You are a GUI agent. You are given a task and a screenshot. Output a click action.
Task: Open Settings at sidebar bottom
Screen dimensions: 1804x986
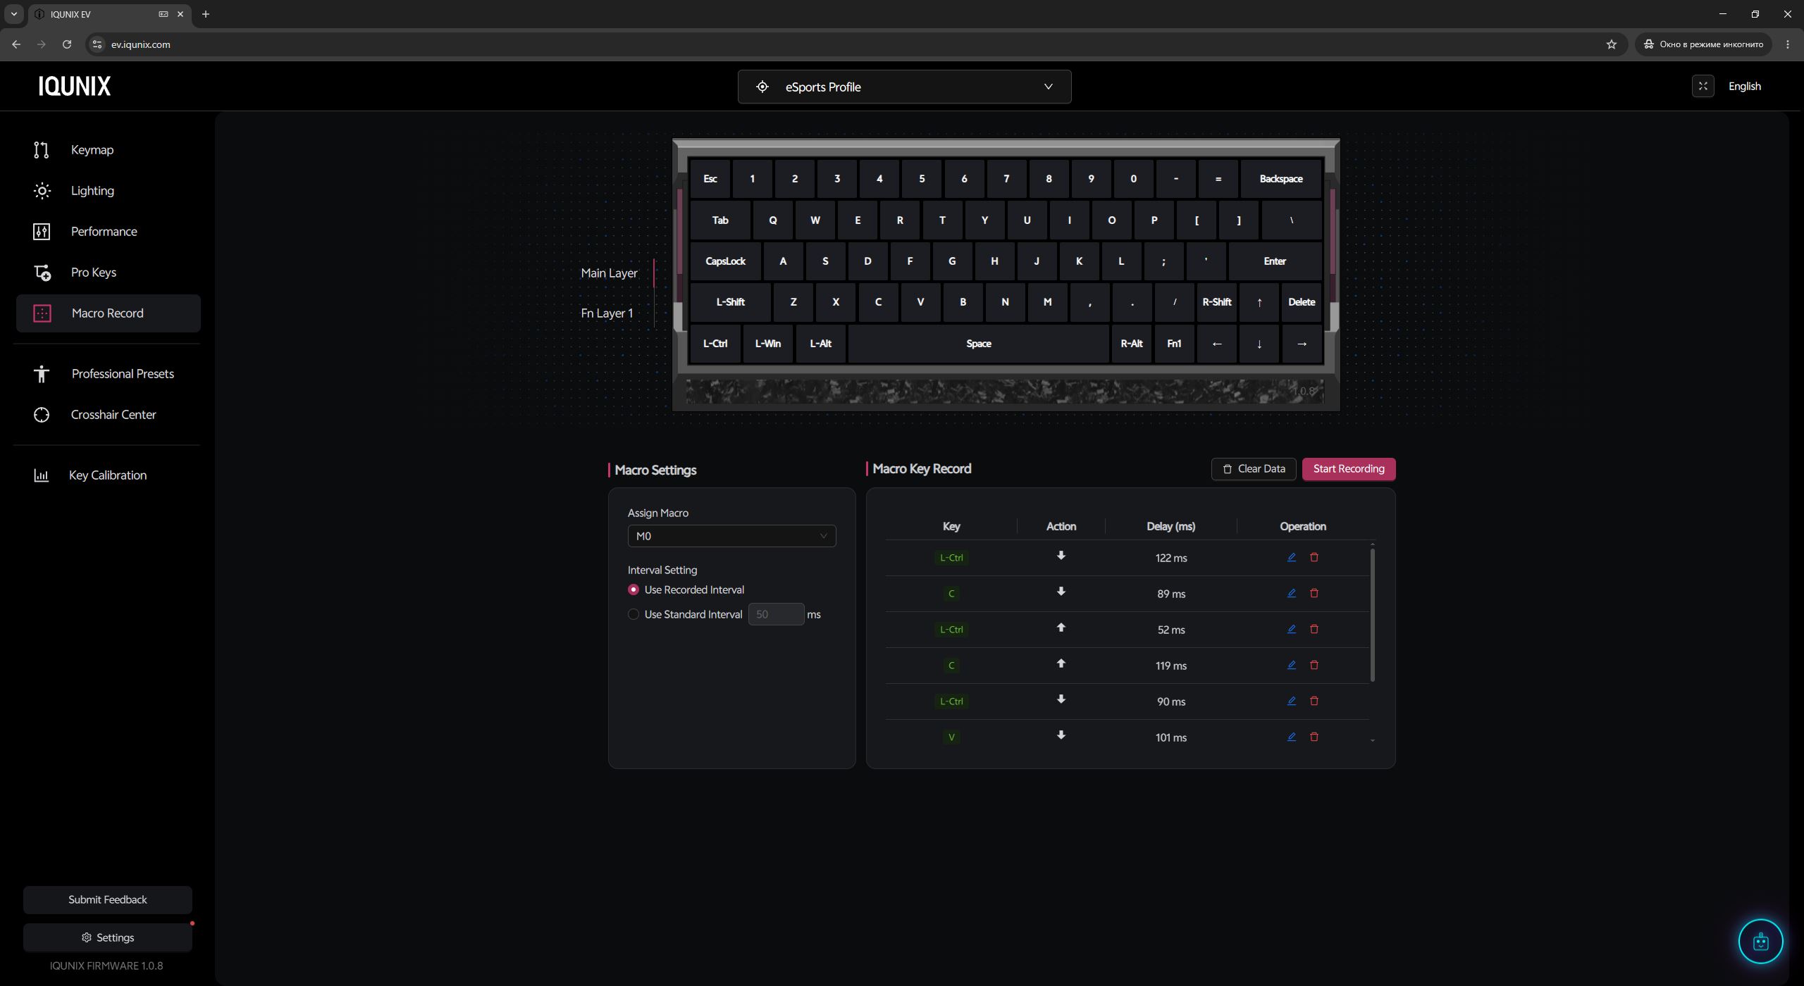(108, 937)
